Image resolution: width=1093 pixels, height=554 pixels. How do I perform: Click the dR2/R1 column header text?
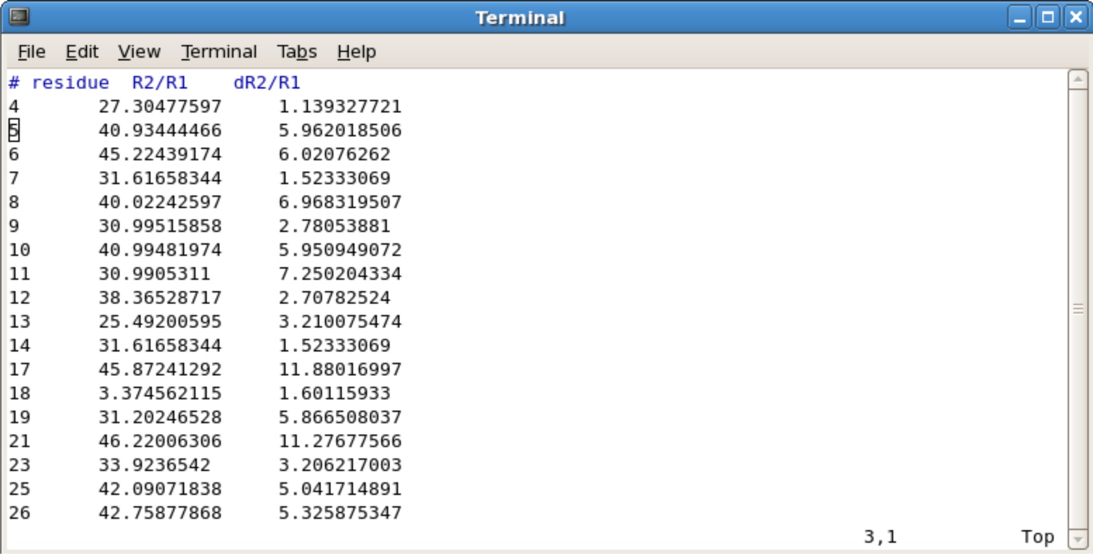267,83
